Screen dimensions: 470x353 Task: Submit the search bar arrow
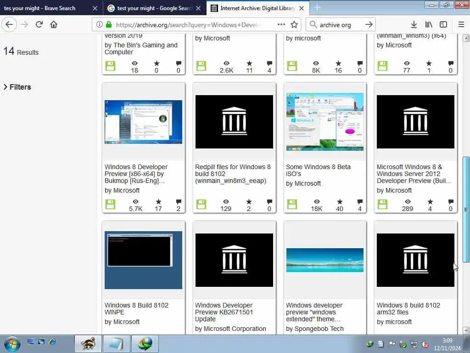(x=369, y=25)
